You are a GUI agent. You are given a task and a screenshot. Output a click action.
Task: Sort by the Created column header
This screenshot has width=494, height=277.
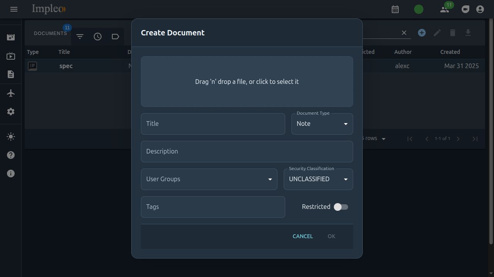pos(450,52)
